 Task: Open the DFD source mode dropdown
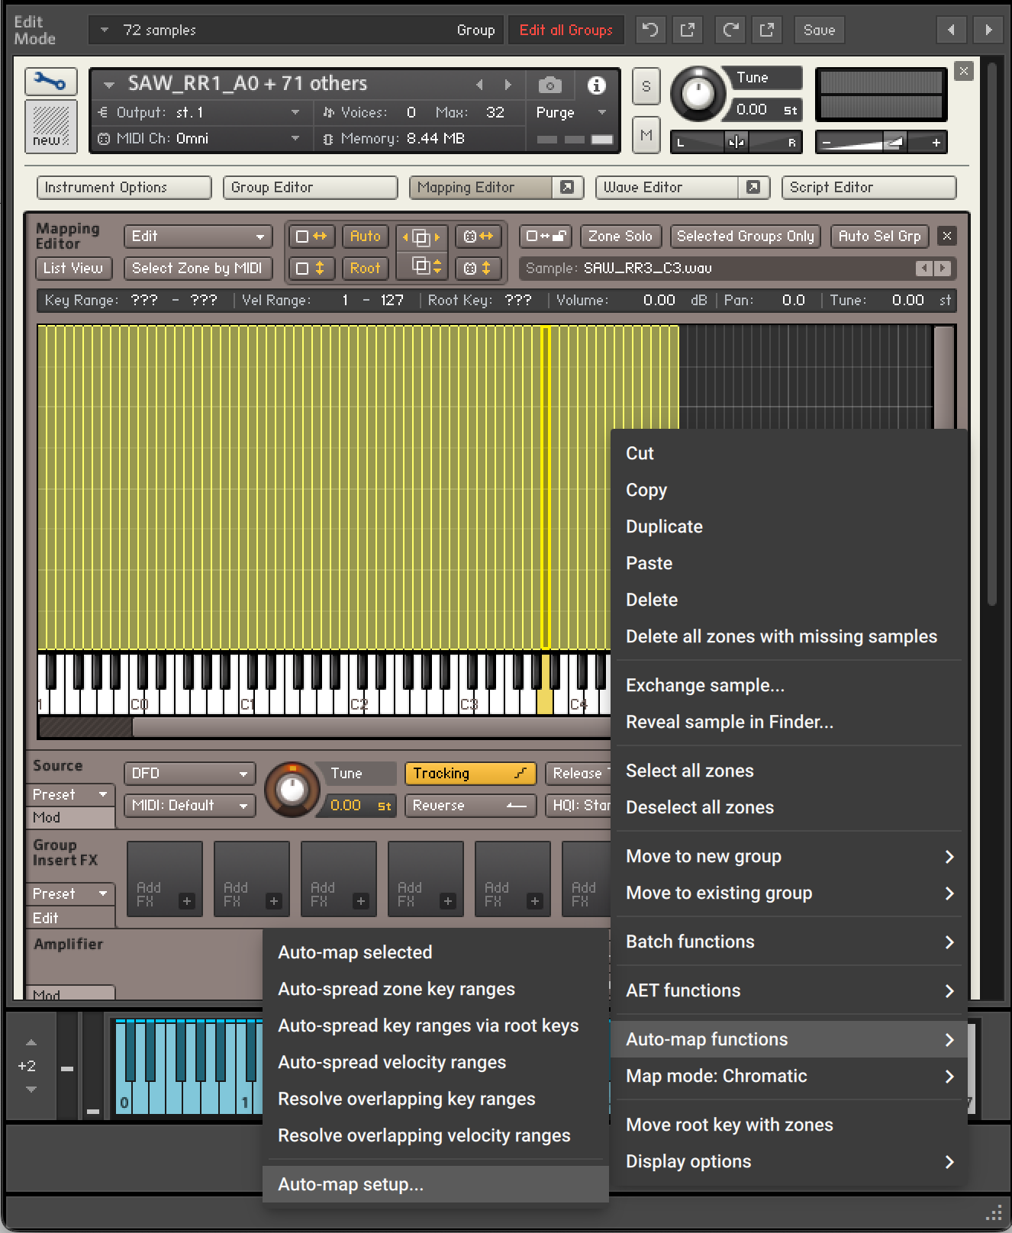click(x=189, y=773)
